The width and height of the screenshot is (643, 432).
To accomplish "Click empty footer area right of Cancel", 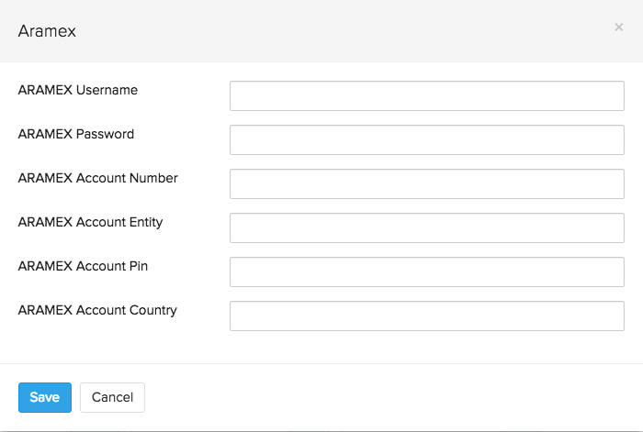I will (386, 397).
